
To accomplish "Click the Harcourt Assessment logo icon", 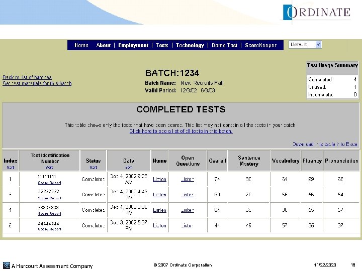I will (6, 265).
